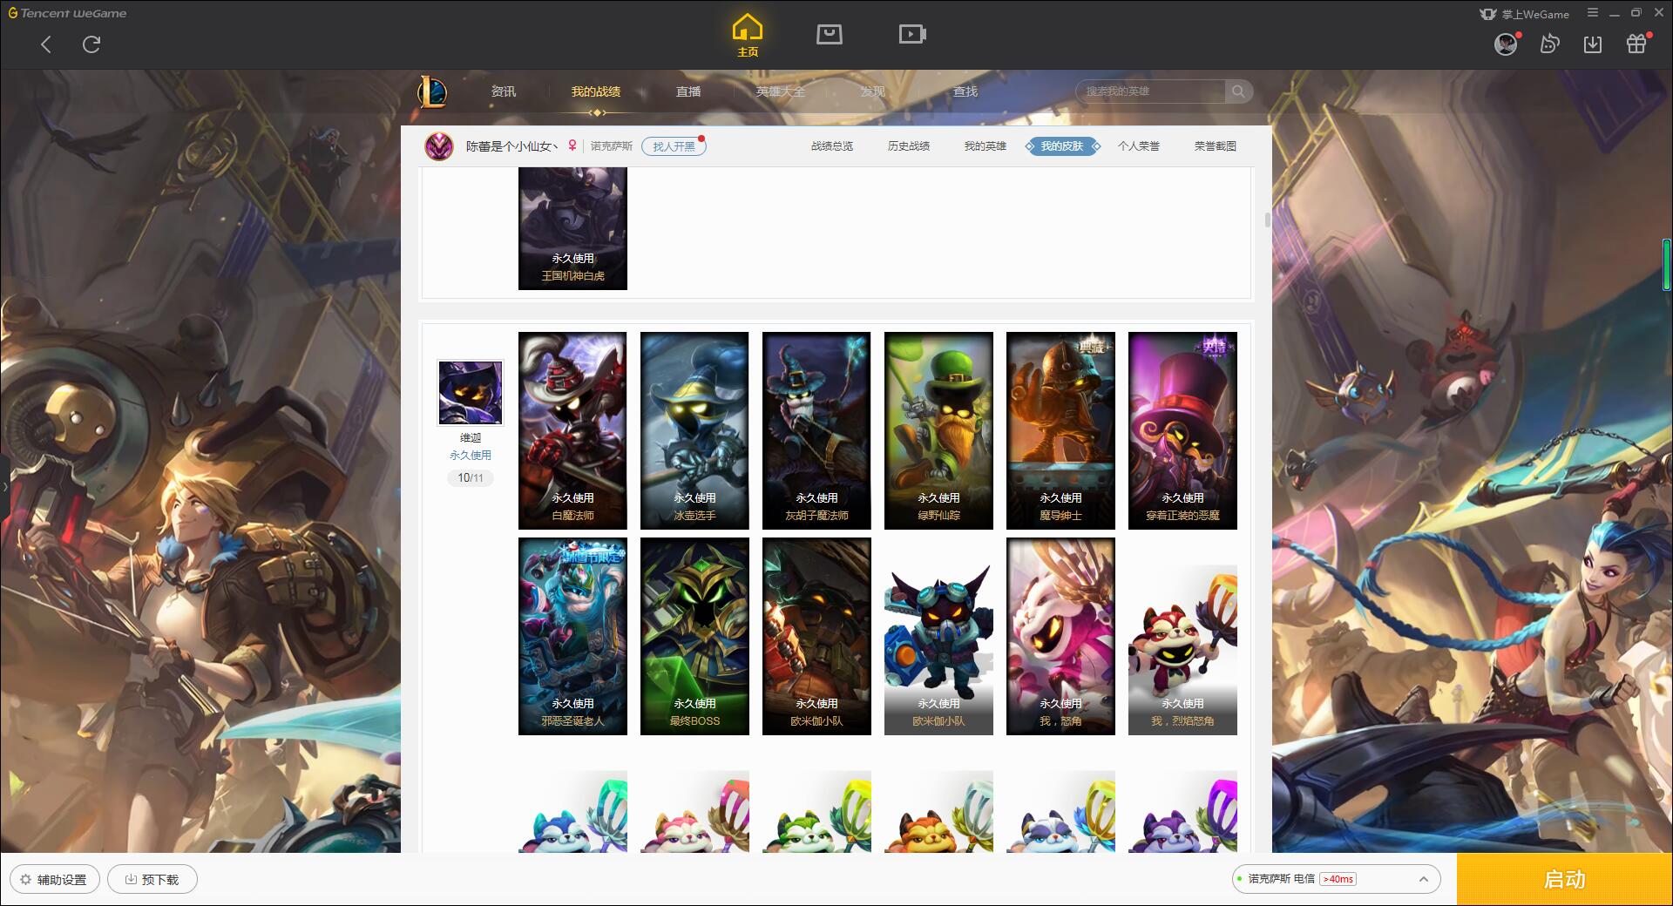
Task: Open the flame-ghost hot activity icon
Action: (1549, 44)
